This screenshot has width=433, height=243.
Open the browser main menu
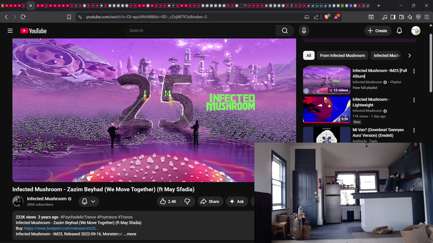point(427,17)
